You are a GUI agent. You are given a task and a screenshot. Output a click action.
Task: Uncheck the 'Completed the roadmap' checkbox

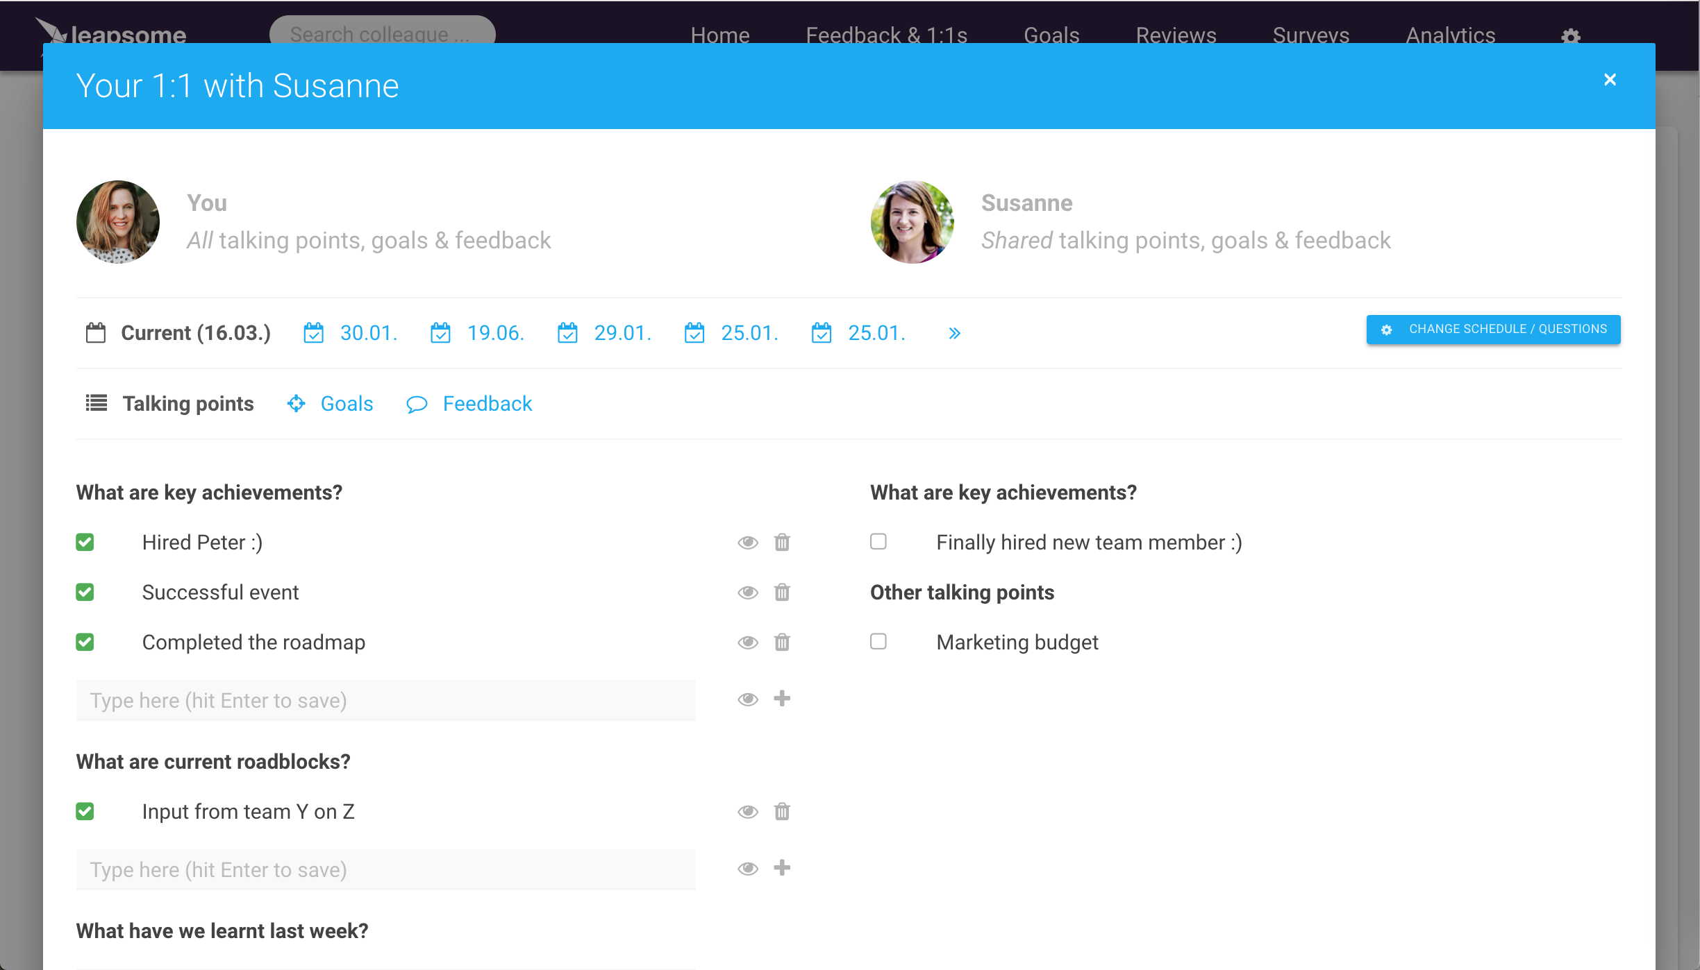pos(85,642)
